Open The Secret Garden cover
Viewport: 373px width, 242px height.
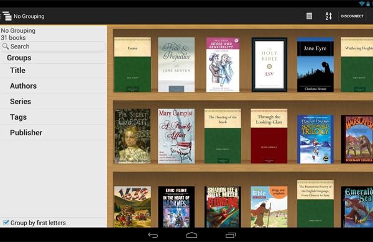click(x=132, y=136)
